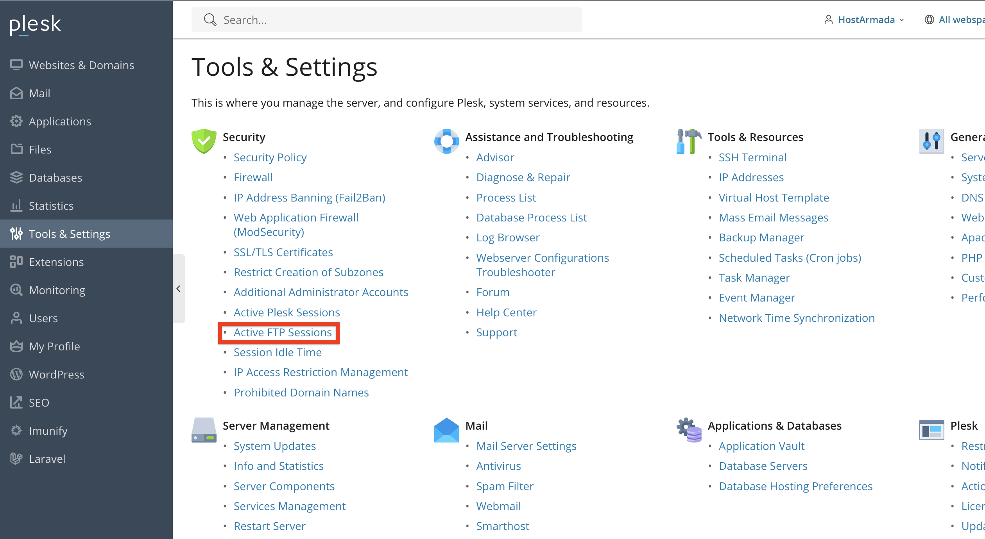985x539 pixels.
Task: Open the Help Center link
Action: point(506,312)
